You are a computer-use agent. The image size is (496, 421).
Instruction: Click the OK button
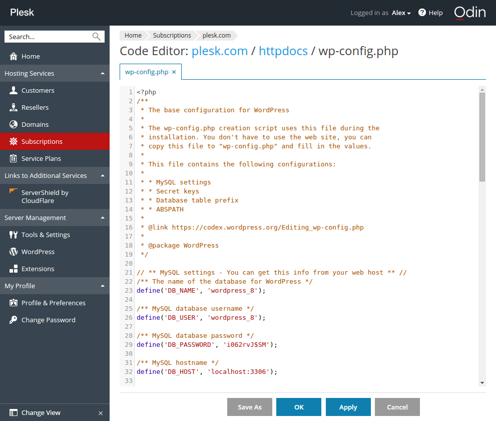pyautogui.click(x=299, y=407)
